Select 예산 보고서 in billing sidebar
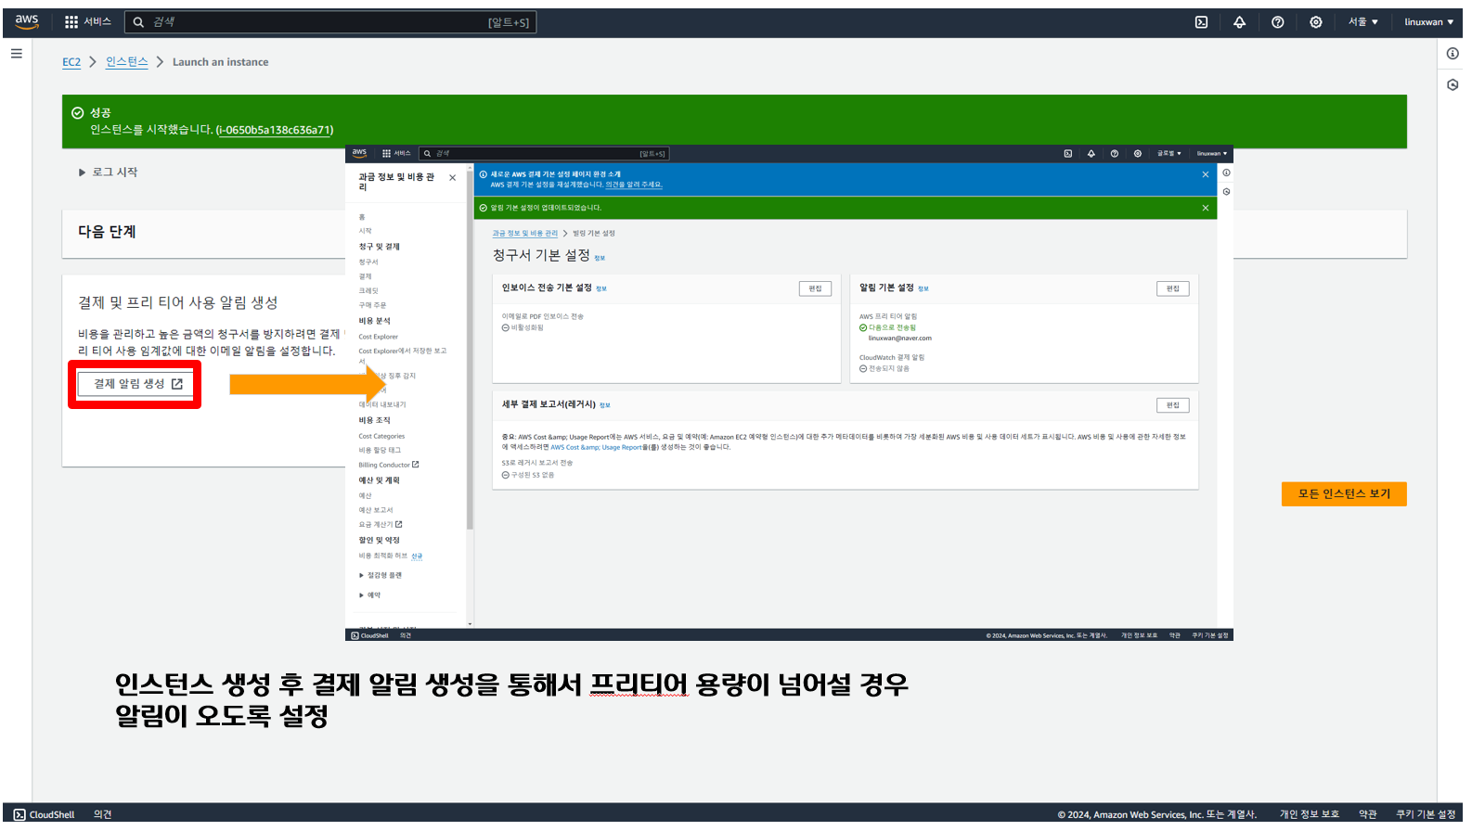 376,510
